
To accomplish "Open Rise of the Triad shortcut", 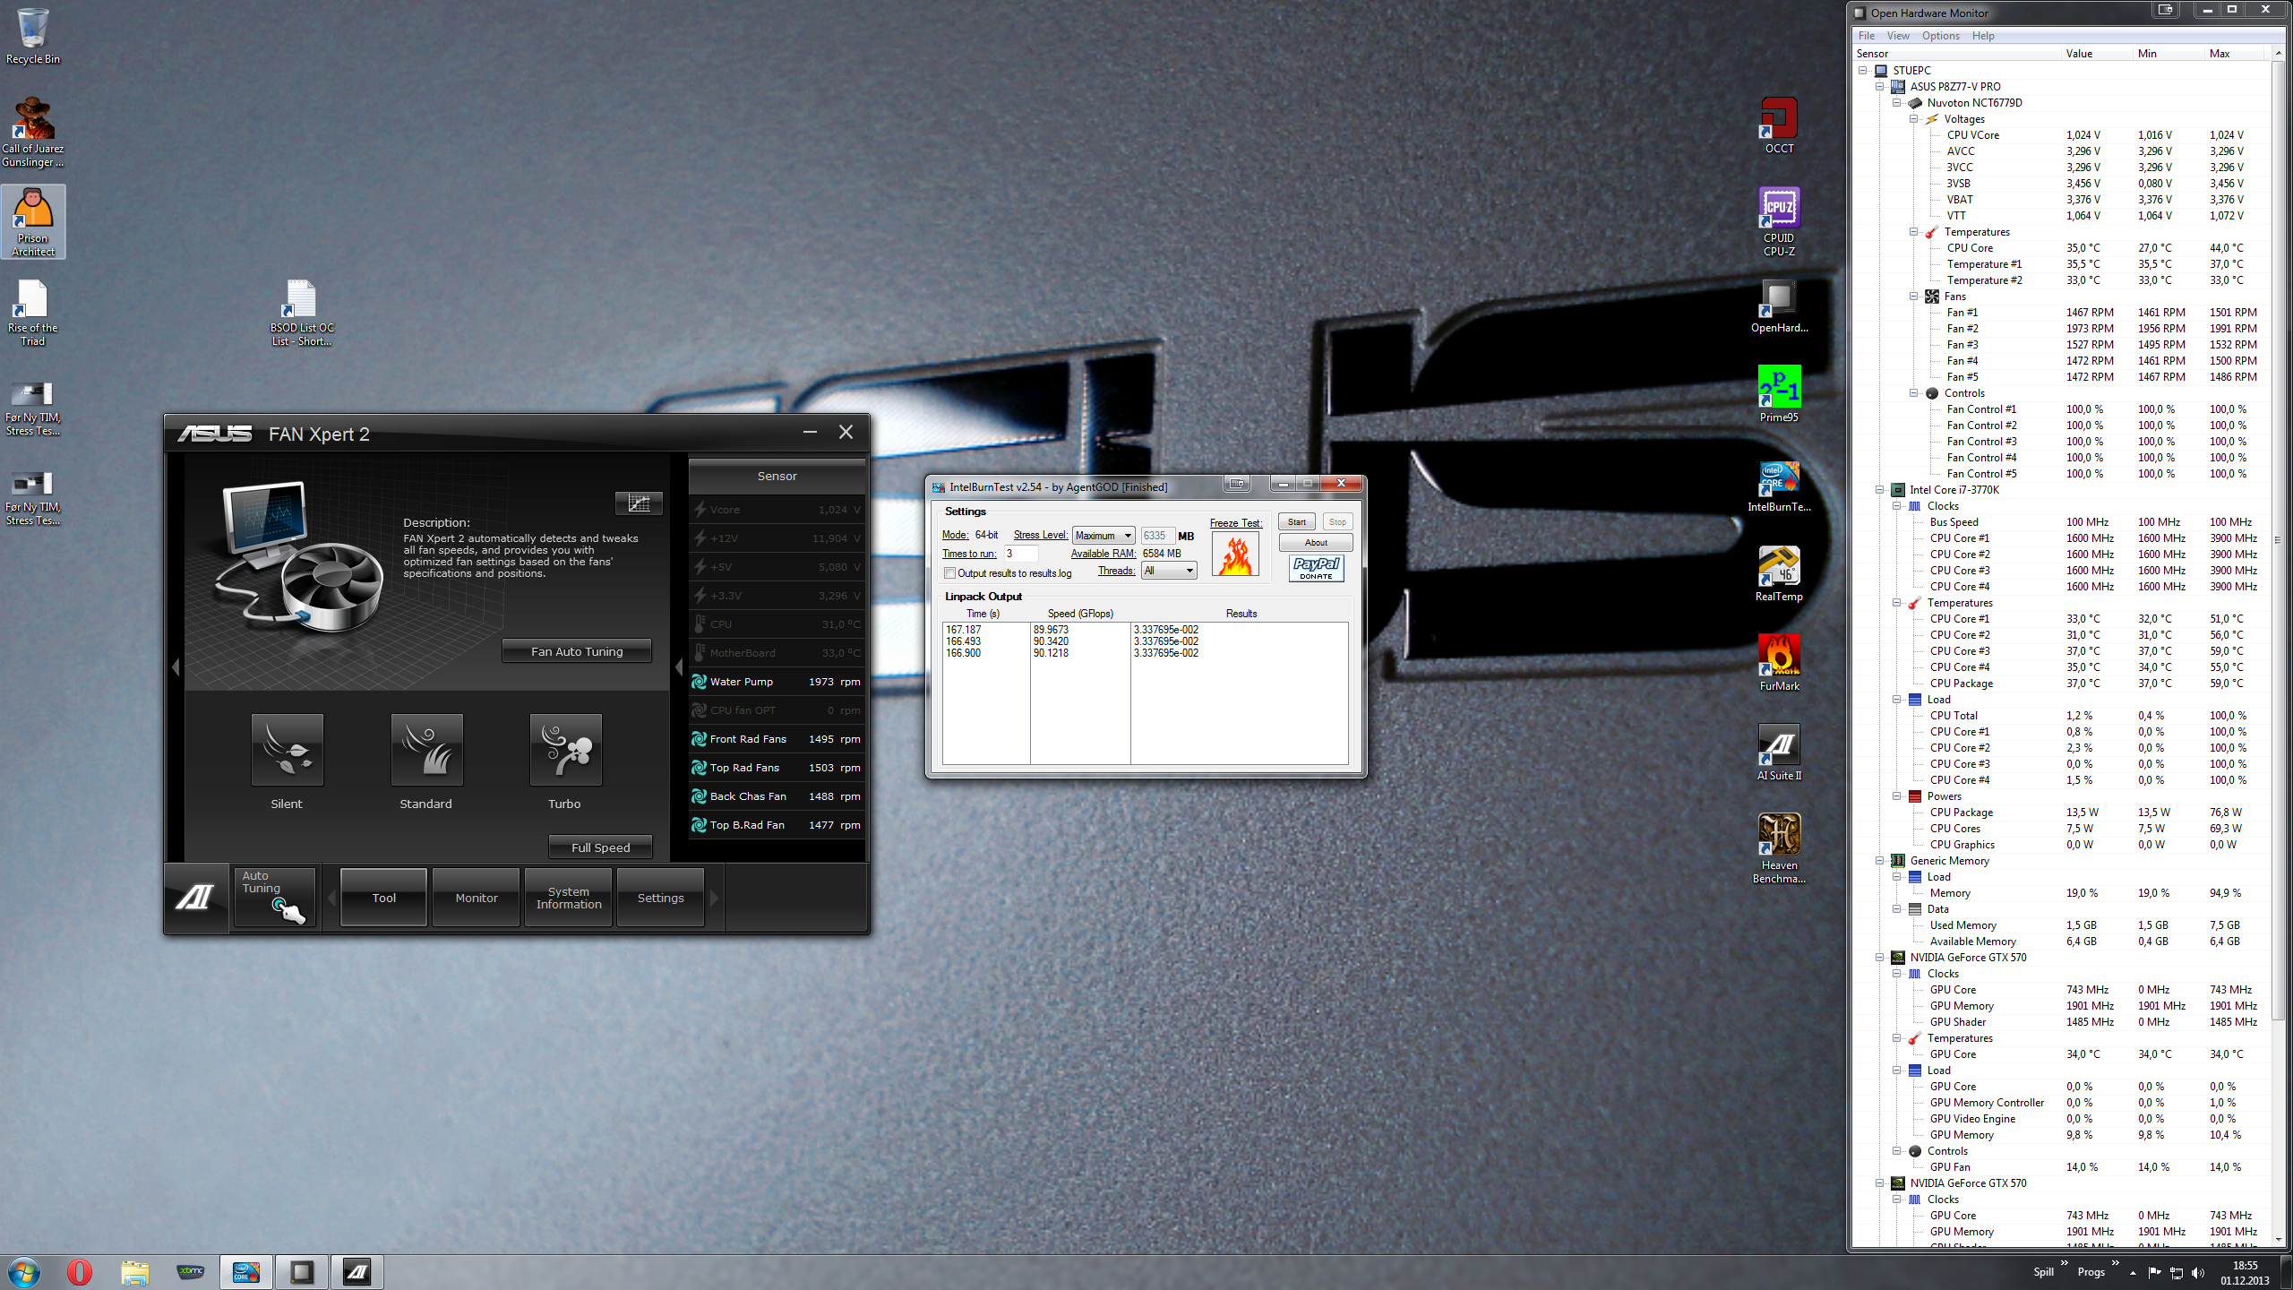I will click(x=33, y=311).
